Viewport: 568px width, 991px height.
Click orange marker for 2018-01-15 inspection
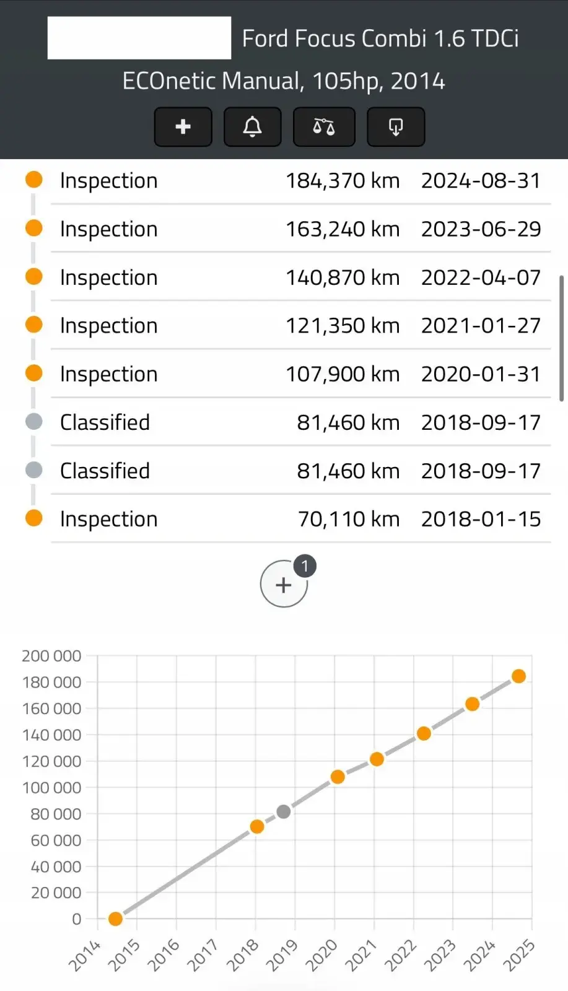(33, 518)
